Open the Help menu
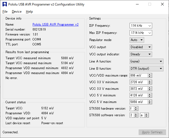169x138 pixels. 29,12
